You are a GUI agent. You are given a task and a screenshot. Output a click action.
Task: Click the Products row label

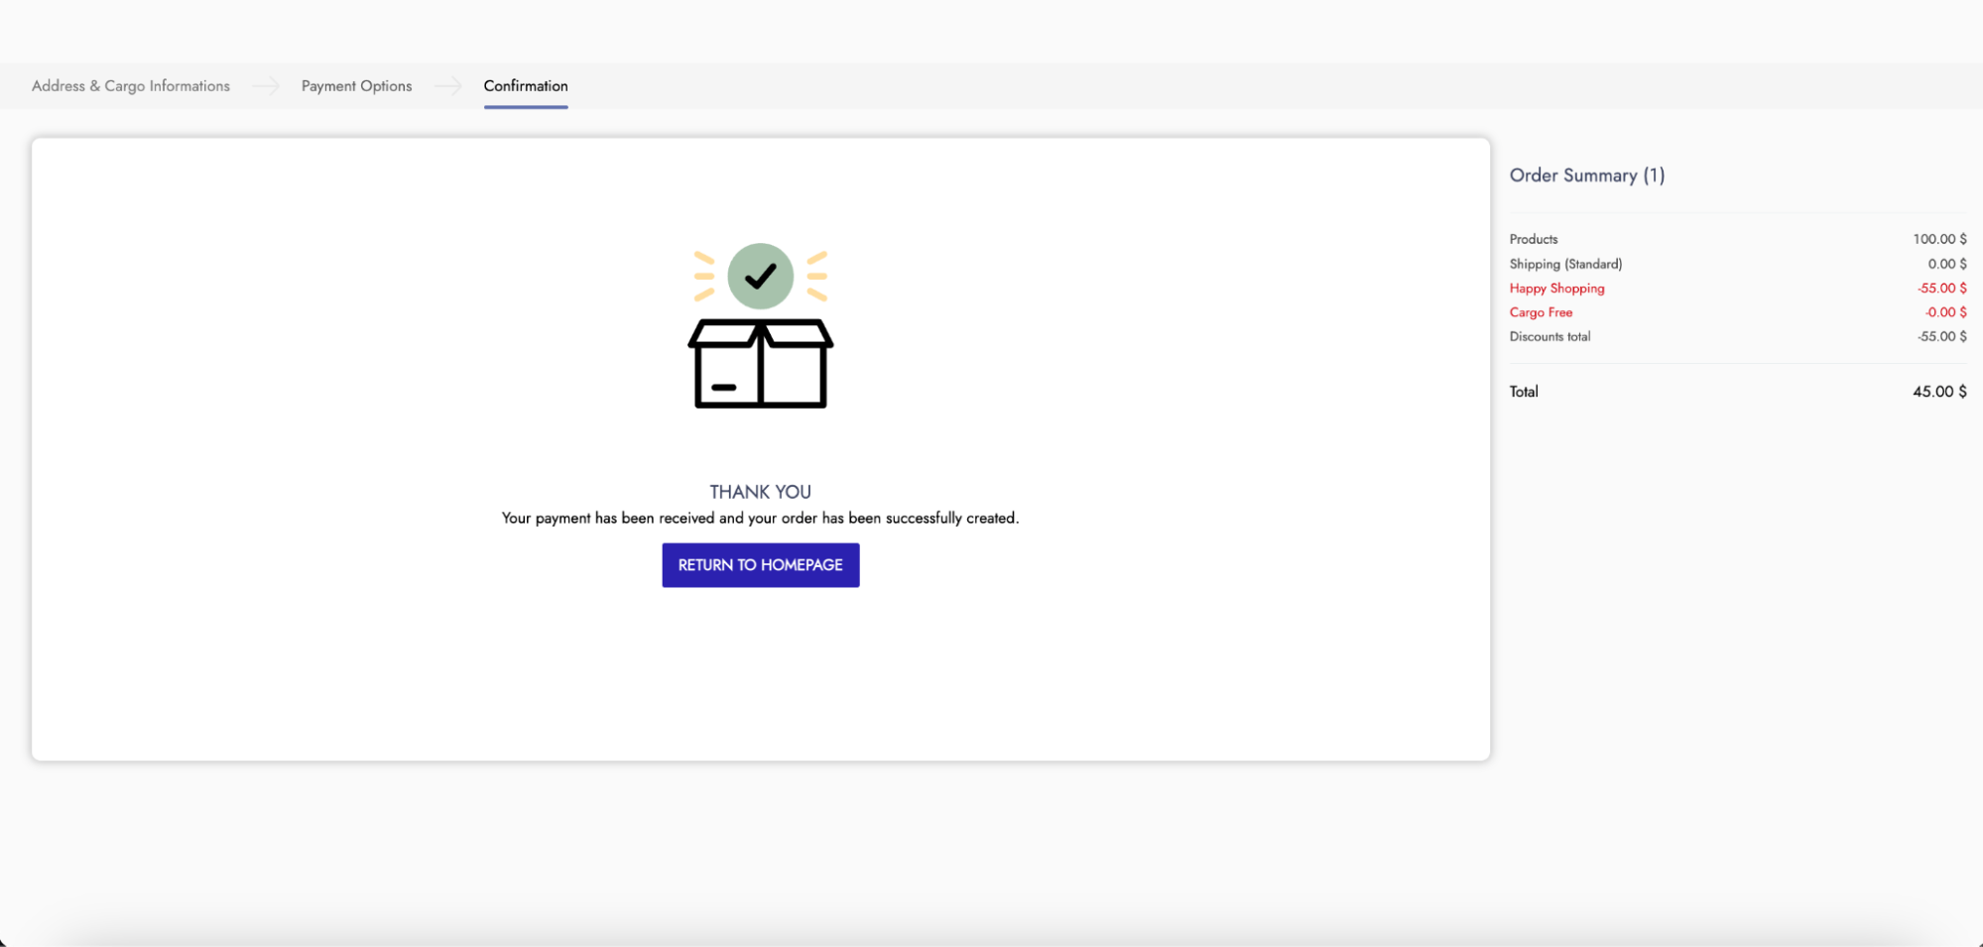[x=1533, y=239]
